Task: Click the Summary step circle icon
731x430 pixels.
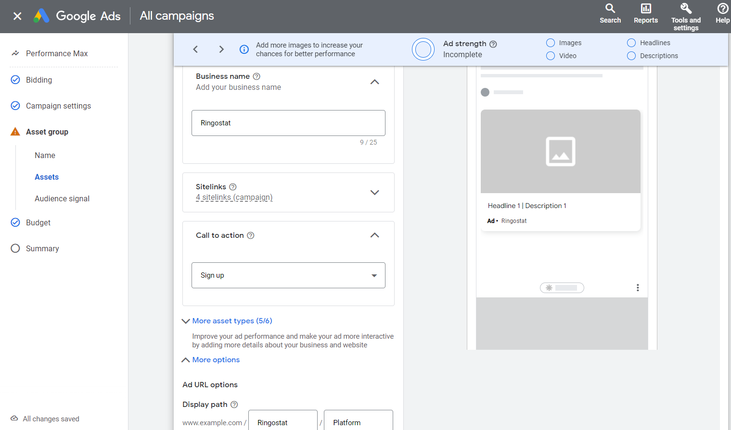Action: (x=15, y=248)
